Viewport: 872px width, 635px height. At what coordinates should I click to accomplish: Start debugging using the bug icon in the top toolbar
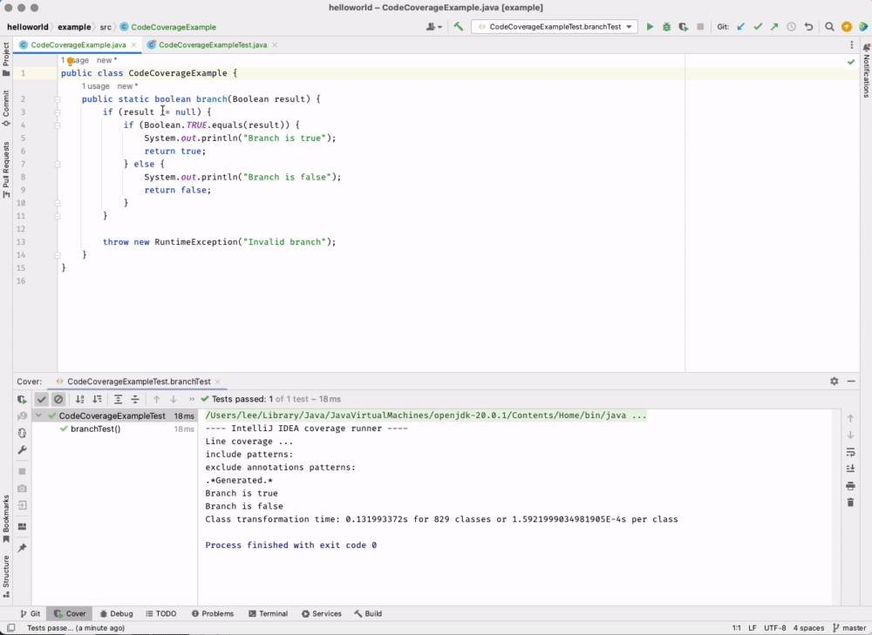[666, 27]
